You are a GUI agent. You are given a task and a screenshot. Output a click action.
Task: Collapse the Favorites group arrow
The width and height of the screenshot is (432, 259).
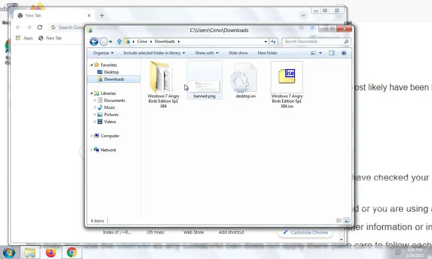tap(91, 65)
